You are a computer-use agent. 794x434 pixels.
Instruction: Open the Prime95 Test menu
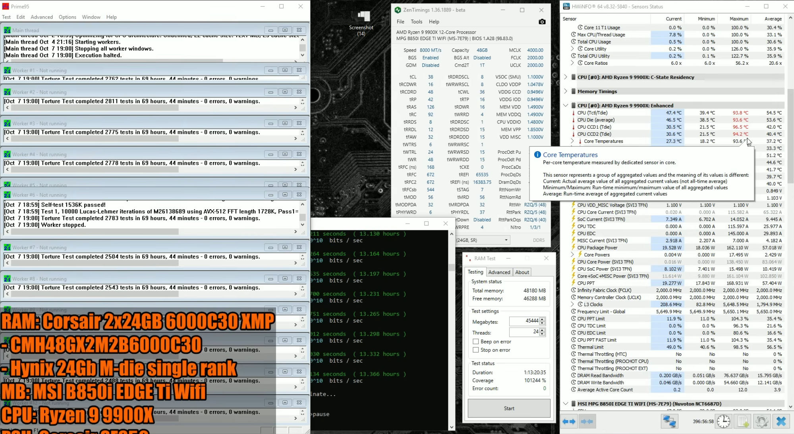(x=6, y=17)
